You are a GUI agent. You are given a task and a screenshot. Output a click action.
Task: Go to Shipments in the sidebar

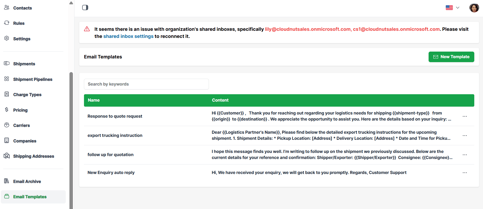pyautogui.click(x=24, y=64)
